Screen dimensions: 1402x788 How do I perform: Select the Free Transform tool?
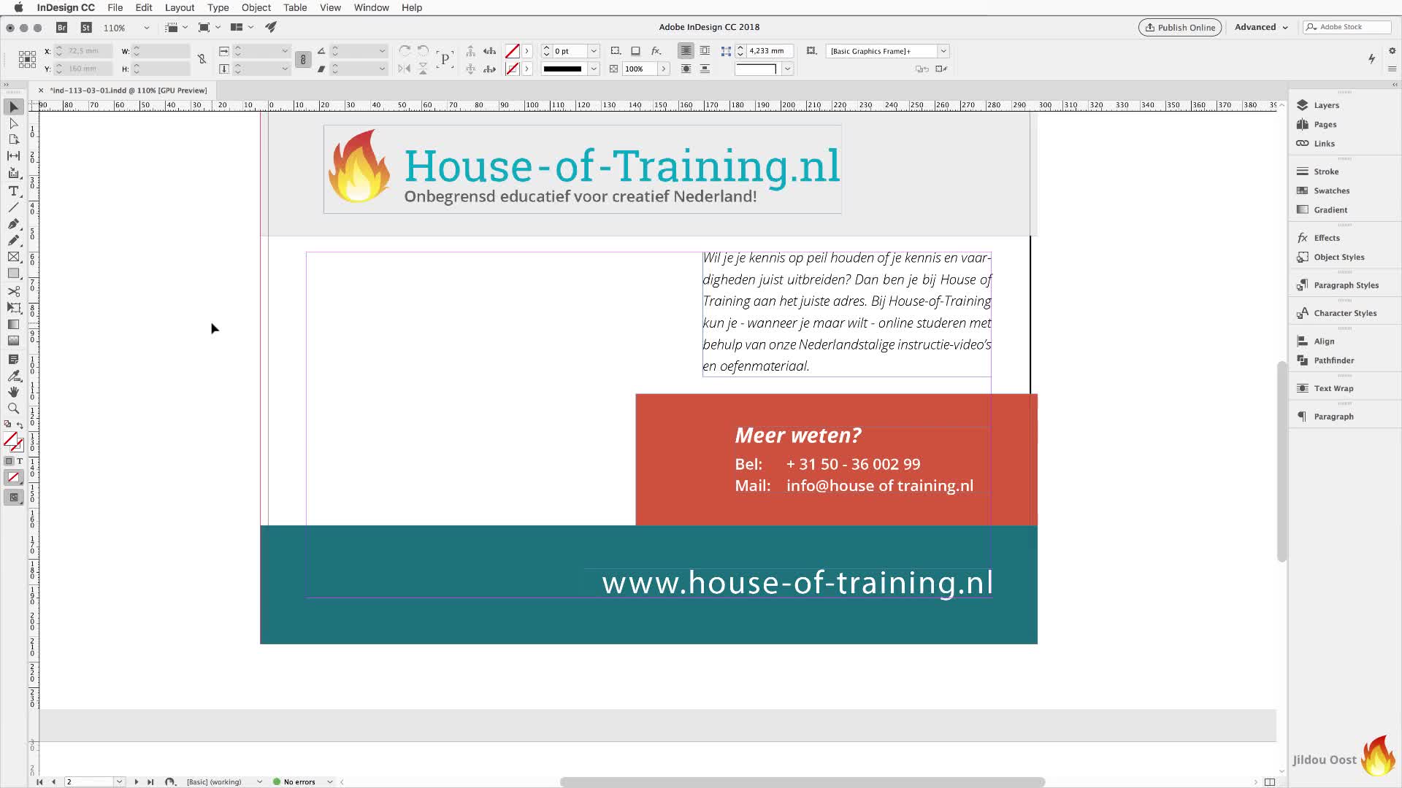[x=13, y=307]
